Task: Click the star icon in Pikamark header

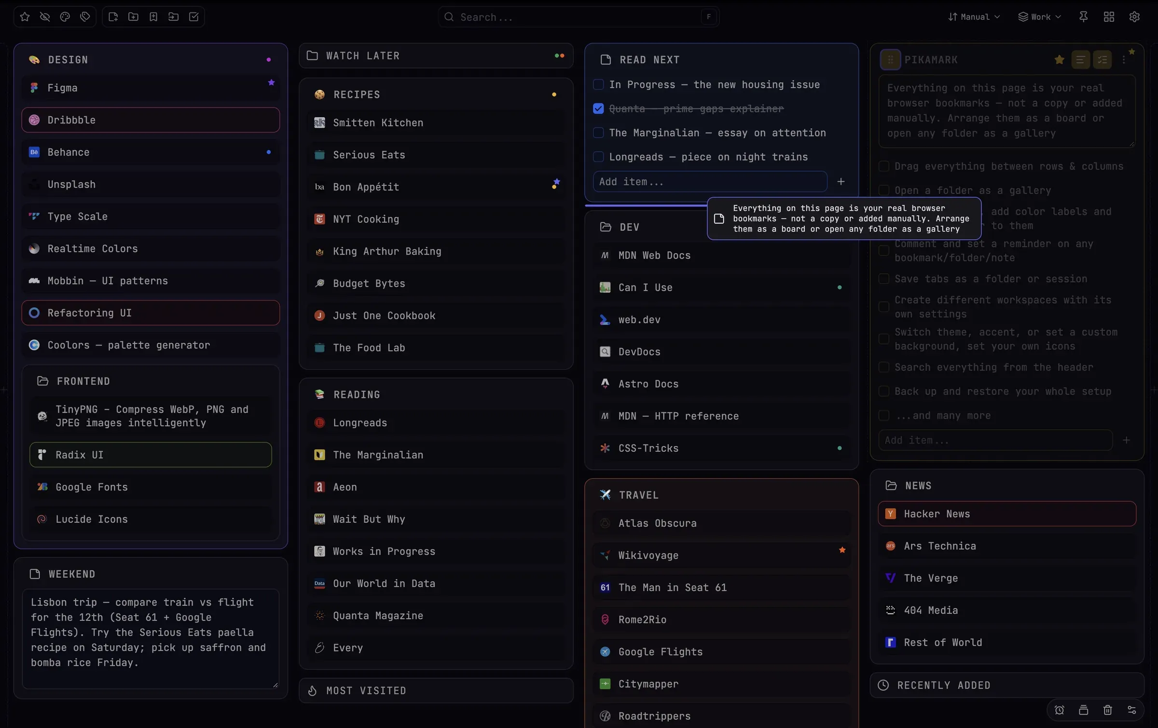Action: [x=1060, y=60]
